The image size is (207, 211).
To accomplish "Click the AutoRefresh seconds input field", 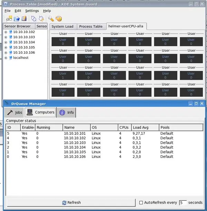I will point(183,202).
